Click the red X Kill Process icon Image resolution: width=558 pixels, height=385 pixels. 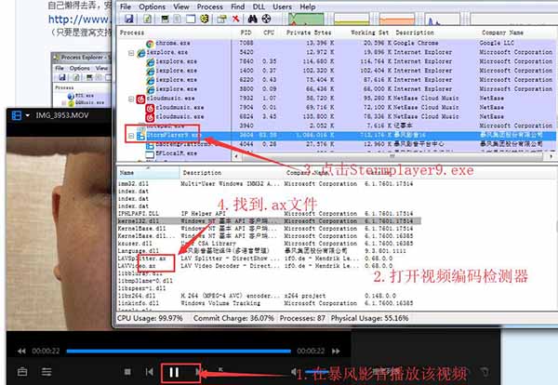(235, 19)
